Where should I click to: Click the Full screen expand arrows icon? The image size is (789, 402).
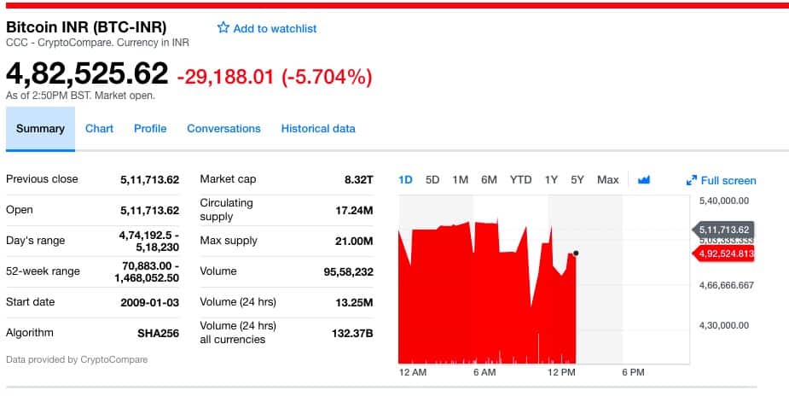point(692,180)
